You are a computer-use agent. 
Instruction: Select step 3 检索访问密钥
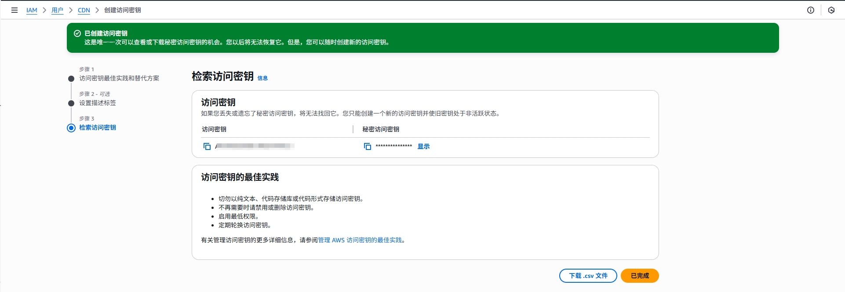click(98, 128)
